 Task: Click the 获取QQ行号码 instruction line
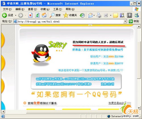point(64,84)
